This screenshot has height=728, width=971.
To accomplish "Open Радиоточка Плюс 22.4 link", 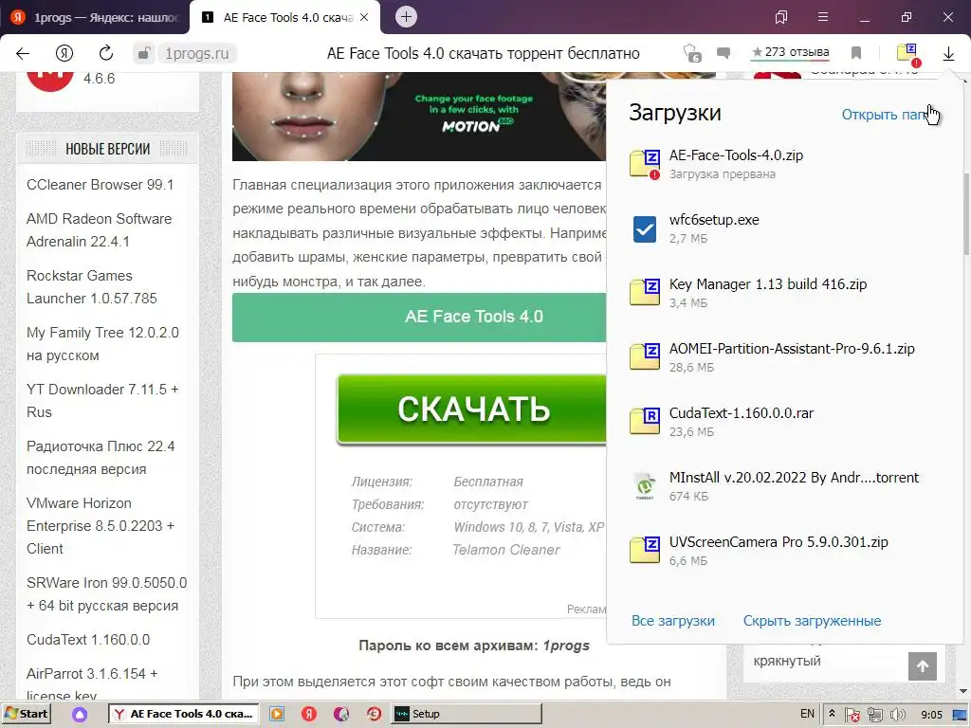I will 101,458.
